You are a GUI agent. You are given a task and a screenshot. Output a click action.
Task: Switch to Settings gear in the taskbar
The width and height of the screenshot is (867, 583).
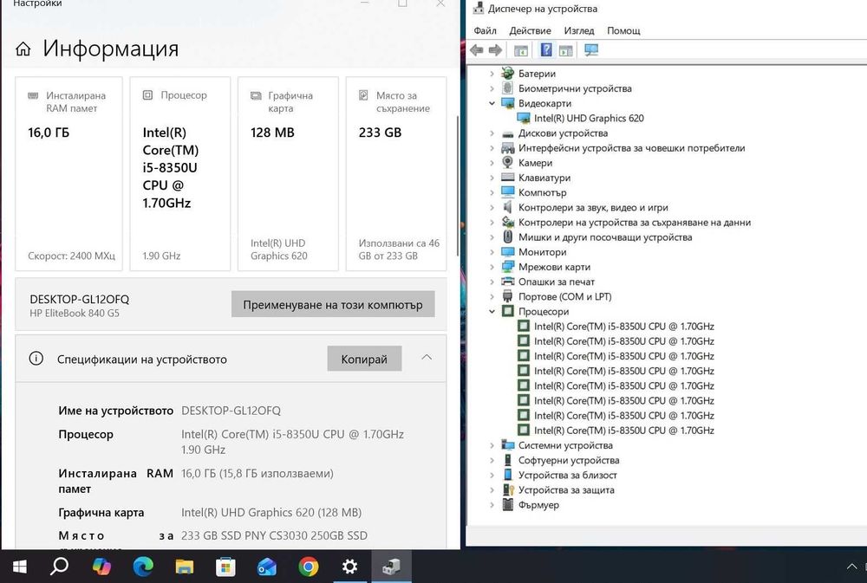pyautogui.click(x=349, y=567)
